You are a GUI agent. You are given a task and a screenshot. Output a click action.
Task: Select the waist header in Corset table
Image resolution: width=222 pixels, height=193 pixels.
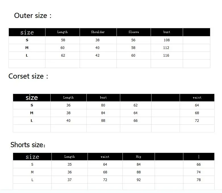click(x=197, y=98)
